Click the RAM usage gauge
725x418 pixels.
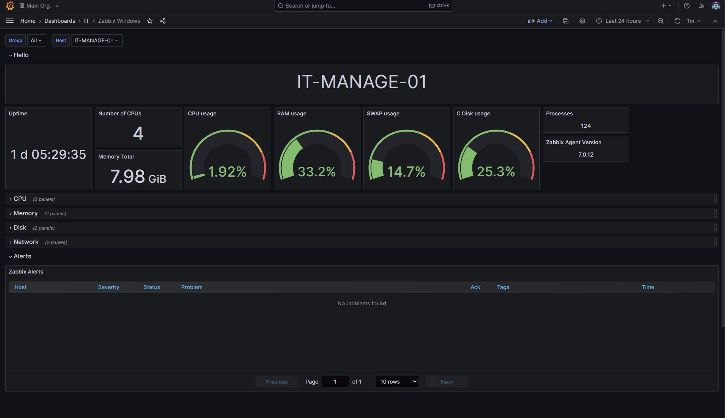coord(317,154)
